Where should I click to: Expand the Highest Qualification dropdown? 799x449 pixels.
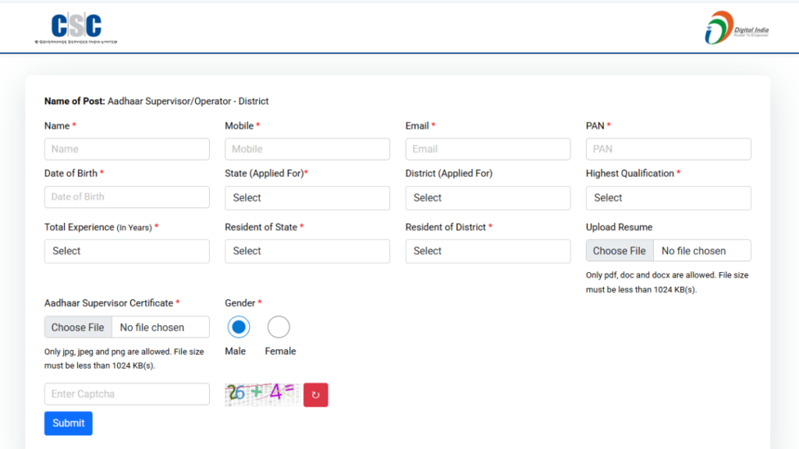pos(668,198)
